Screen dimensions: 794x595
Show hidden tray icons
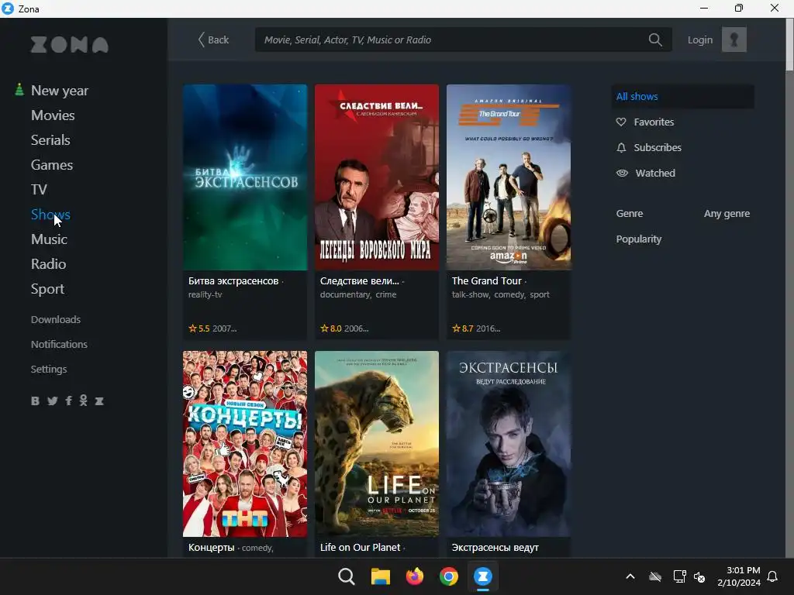pos(630,576)
